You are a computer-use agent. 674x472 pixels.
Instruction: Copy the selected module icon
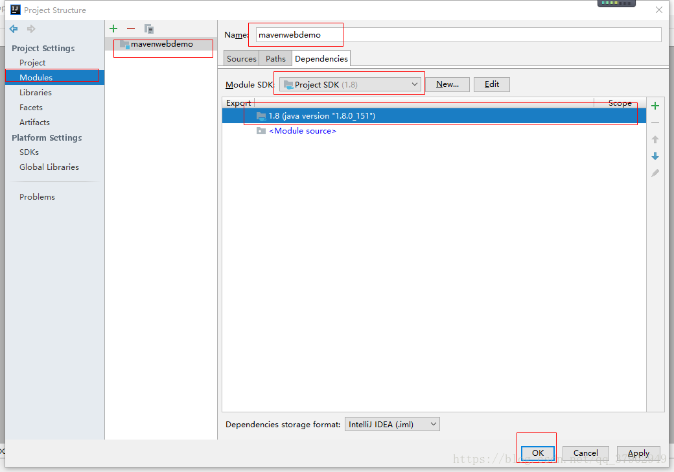click(x=148, y=29)
